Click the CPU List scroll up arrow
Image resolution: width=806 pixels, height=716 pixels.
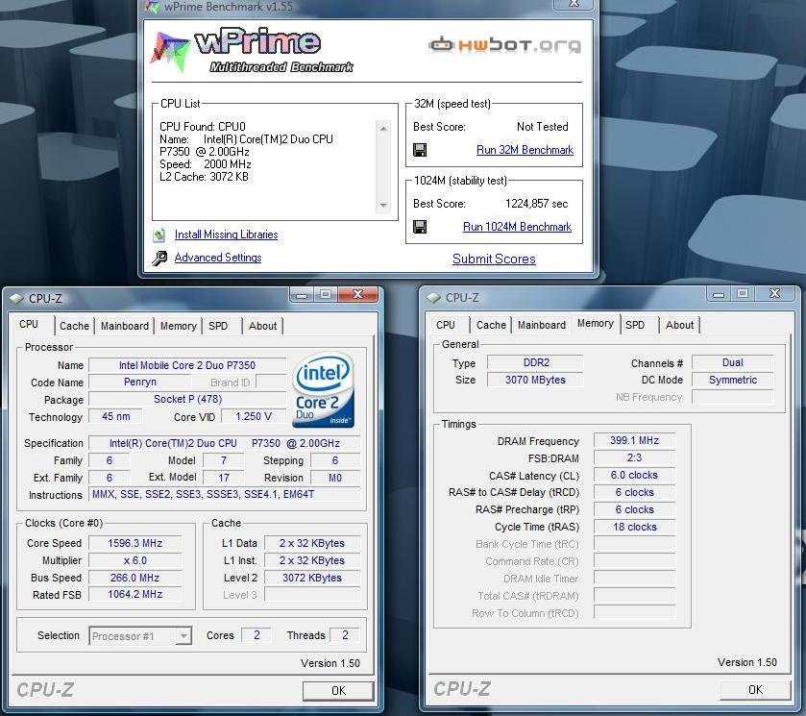(x=383, y=128)
